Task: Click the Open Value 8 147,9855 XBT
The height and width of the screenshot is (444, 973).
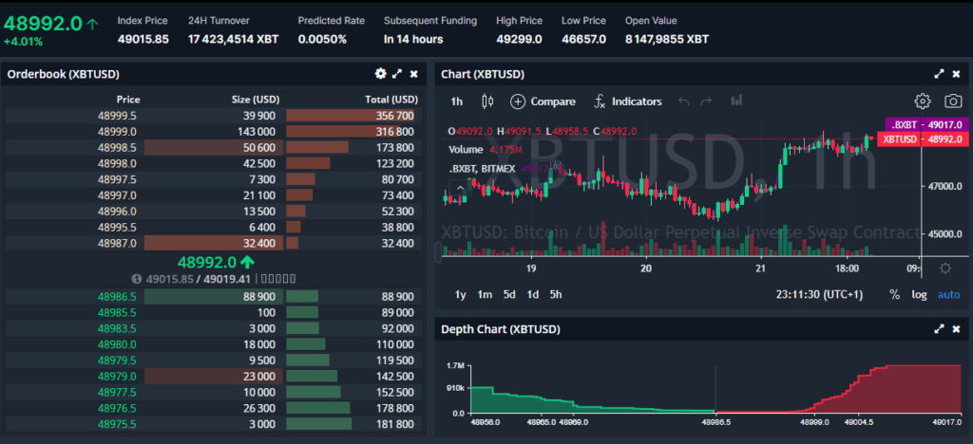Action: pos(667,39)
